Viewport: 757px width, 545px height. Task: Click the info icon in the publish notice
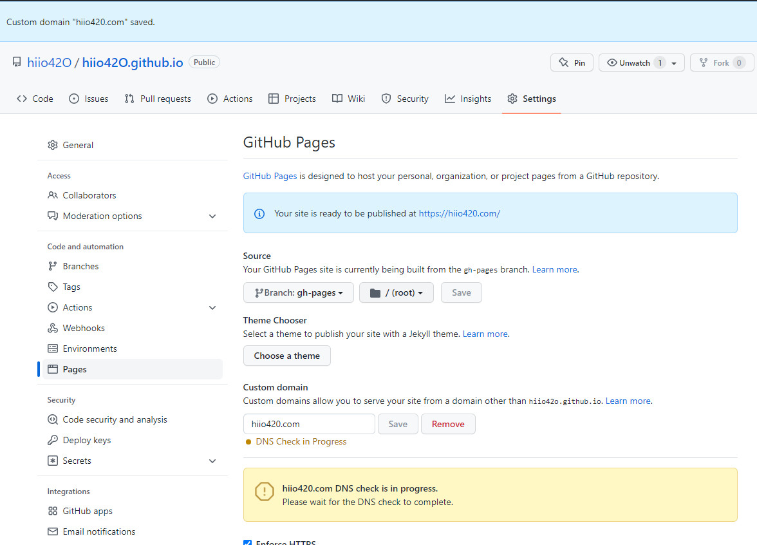pyautogui.click(x=259, y=214)
